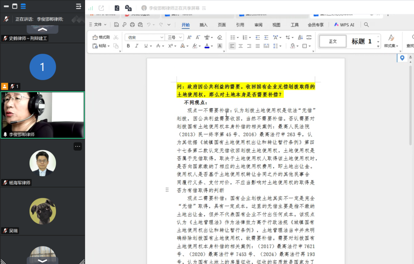Image resolution: width=414 pixels, height=264 pixels.
Task: Click the text highlight color pen
Action: (195, 46)
